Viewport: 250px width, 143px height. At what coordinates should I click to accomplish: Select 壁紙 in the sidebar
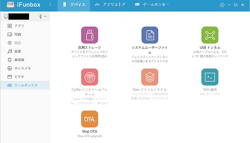click(x=25, y=43)
